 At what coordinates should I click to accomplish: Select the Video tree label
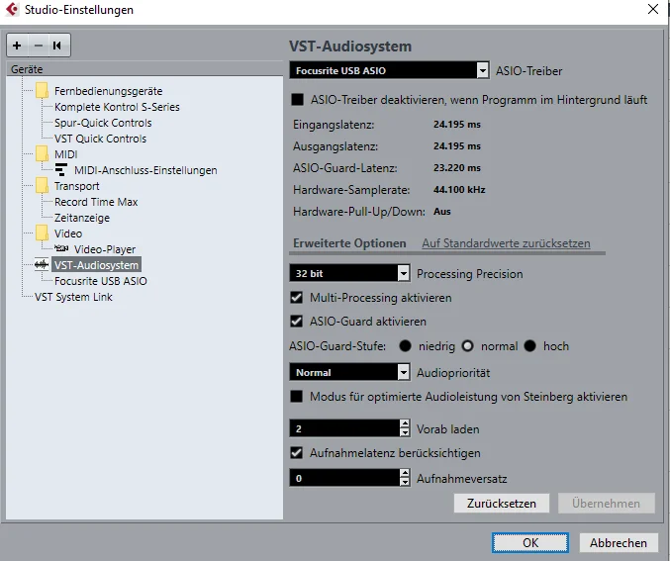[x=68, y=234]
